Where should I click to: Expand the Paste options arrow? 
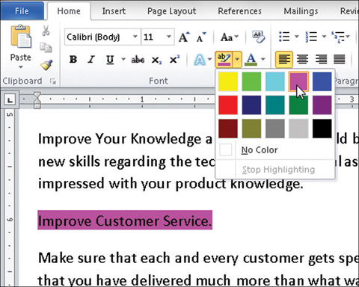click(x=21, y=67)
